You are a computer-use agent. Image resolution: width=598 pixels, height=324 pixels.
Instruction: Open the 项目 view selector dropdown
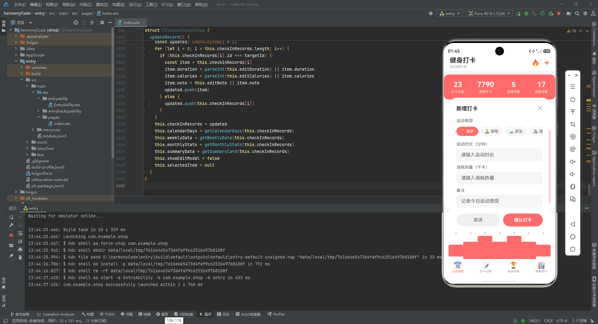(21, 22)
